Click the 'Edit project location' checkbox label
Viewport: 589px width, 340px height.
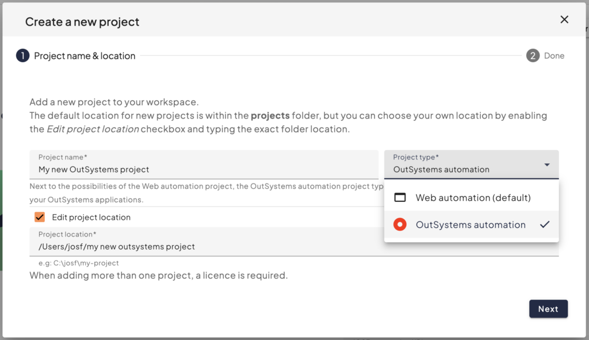tap(91, 217)
